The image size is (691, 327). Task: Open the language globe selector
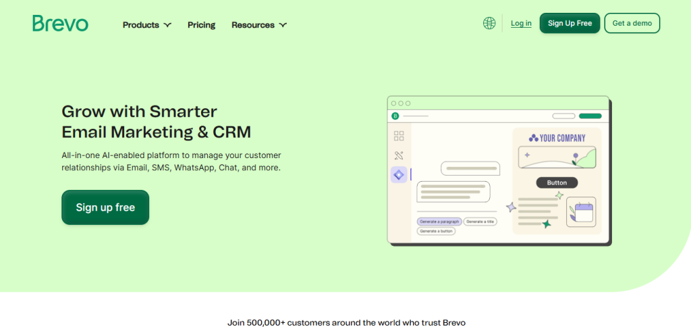click(x=489, y=23)
